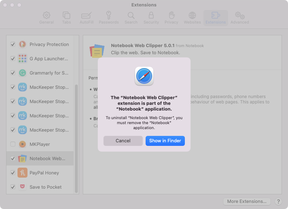Click the "Extensions" window title
This screenshot has height=209, width=288.
tap(144, 5)
